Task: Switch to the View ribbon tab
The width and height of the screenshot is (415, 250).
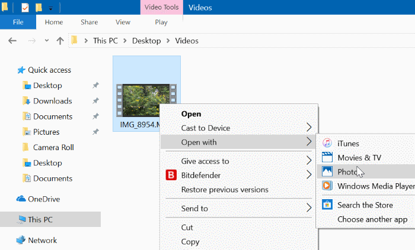Action: tap(123, 22)
